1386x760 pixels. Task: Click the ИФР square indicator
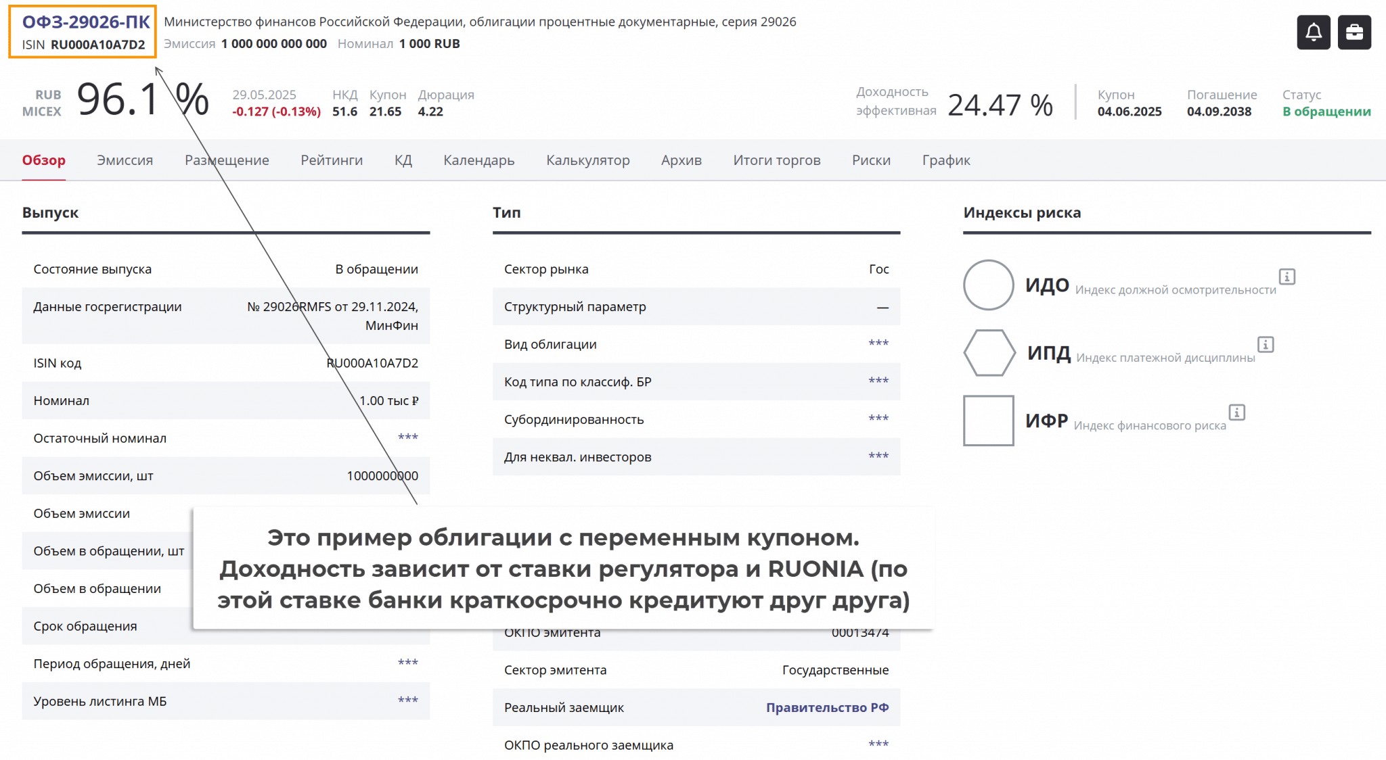point(988,420)
